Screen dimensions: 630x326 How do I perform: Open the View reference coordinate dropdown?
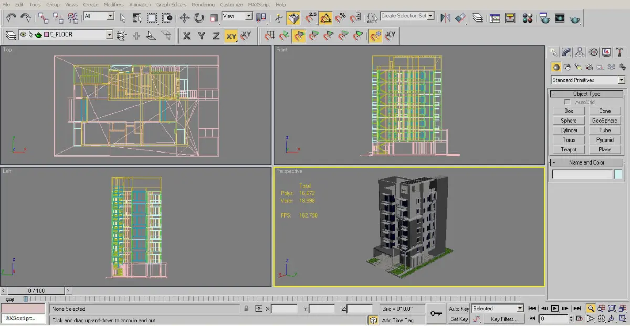click(x=237, y=16)
